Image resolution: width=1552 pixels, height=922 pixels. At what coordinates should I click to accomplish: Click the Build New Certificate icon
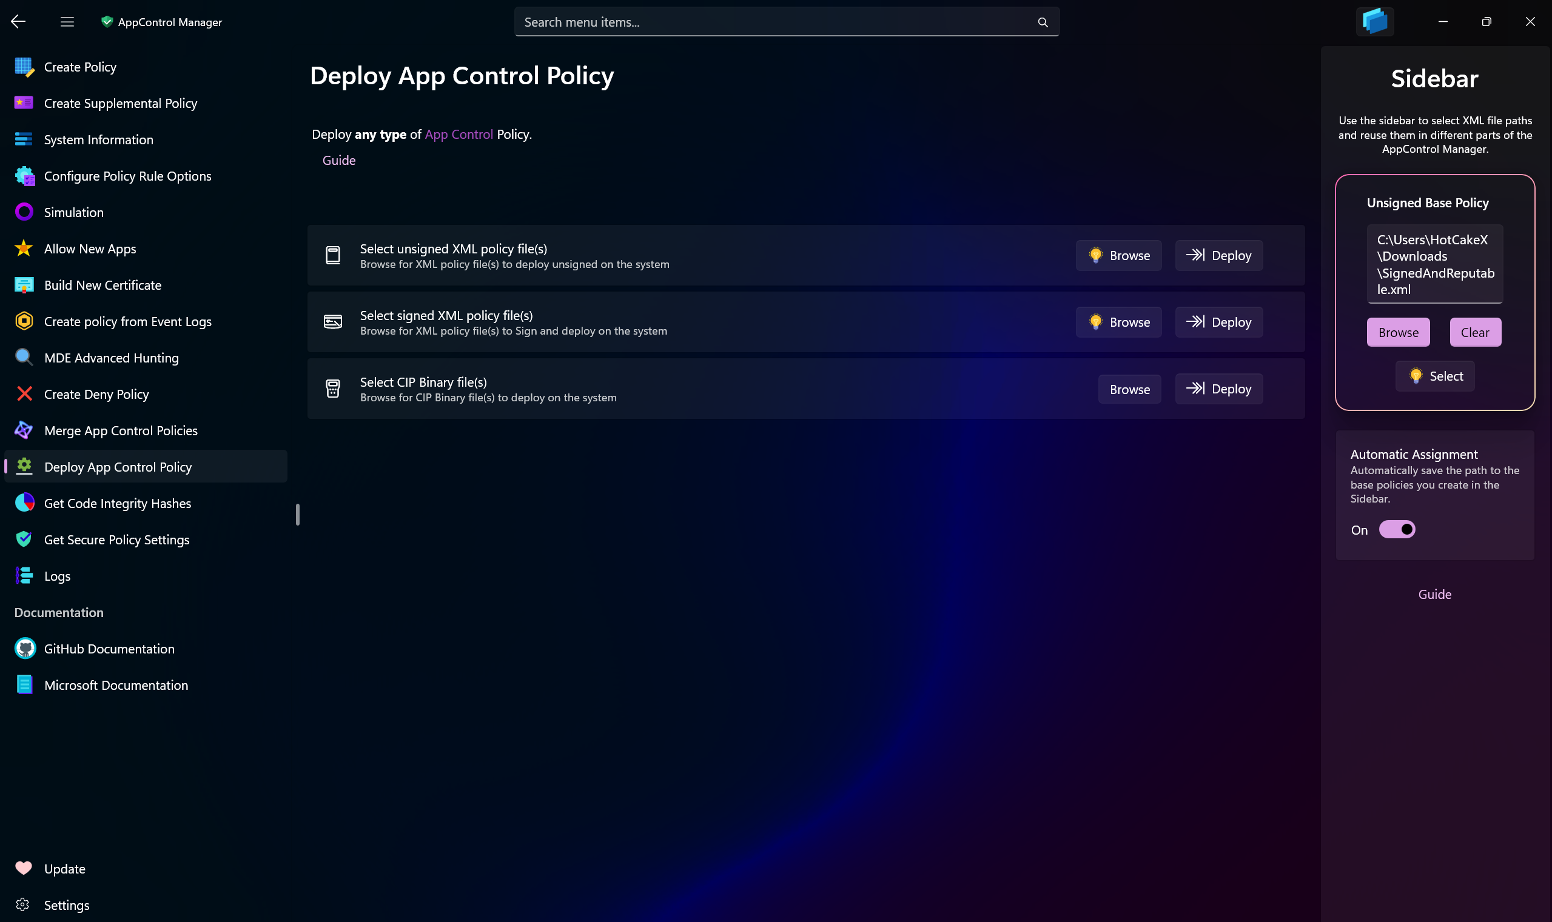pyautogui.click(x=24, y=284)
